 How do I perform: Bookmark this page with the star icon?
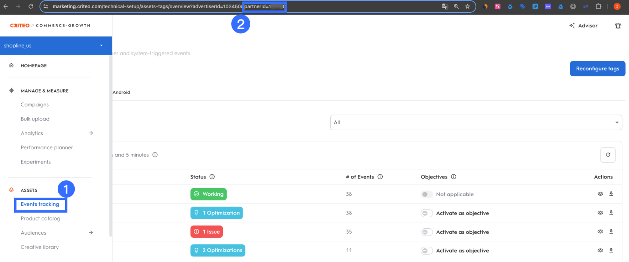click(x=468, y=6)
